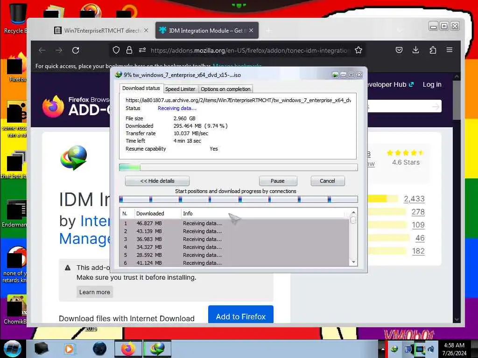Select connection row with 43.139 MB
The width and height of the screenshot is (478, 358).
[234, 231]
